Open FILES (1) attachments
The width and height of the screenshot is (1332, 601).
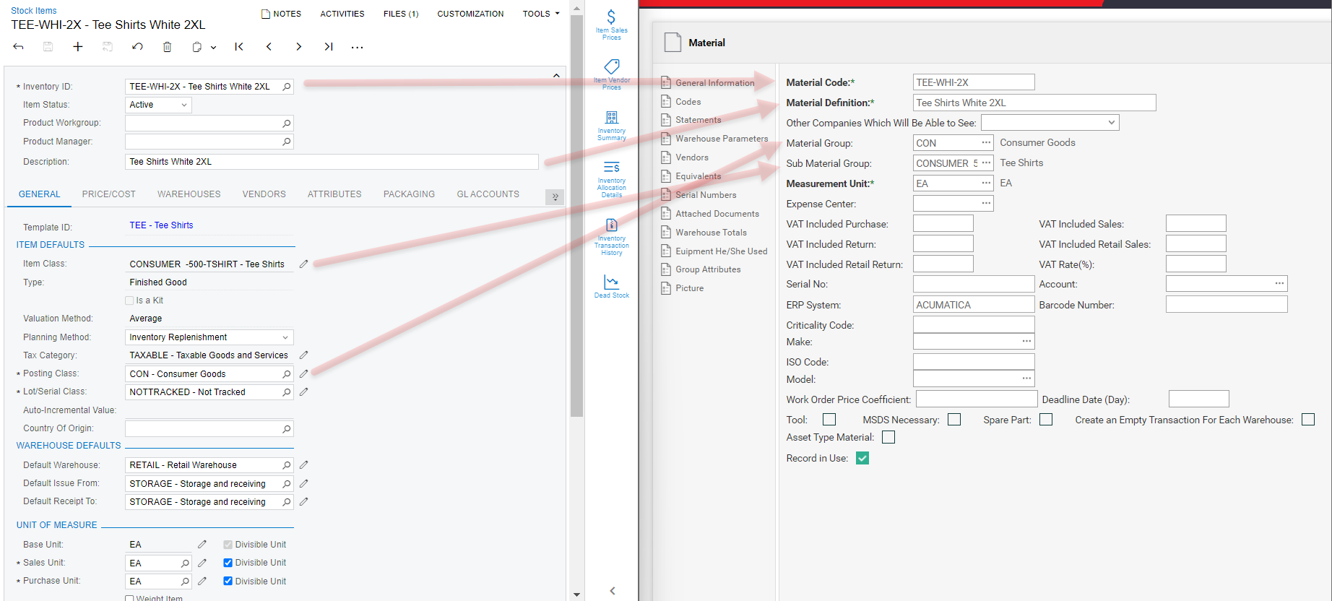[x=401, y=14]
